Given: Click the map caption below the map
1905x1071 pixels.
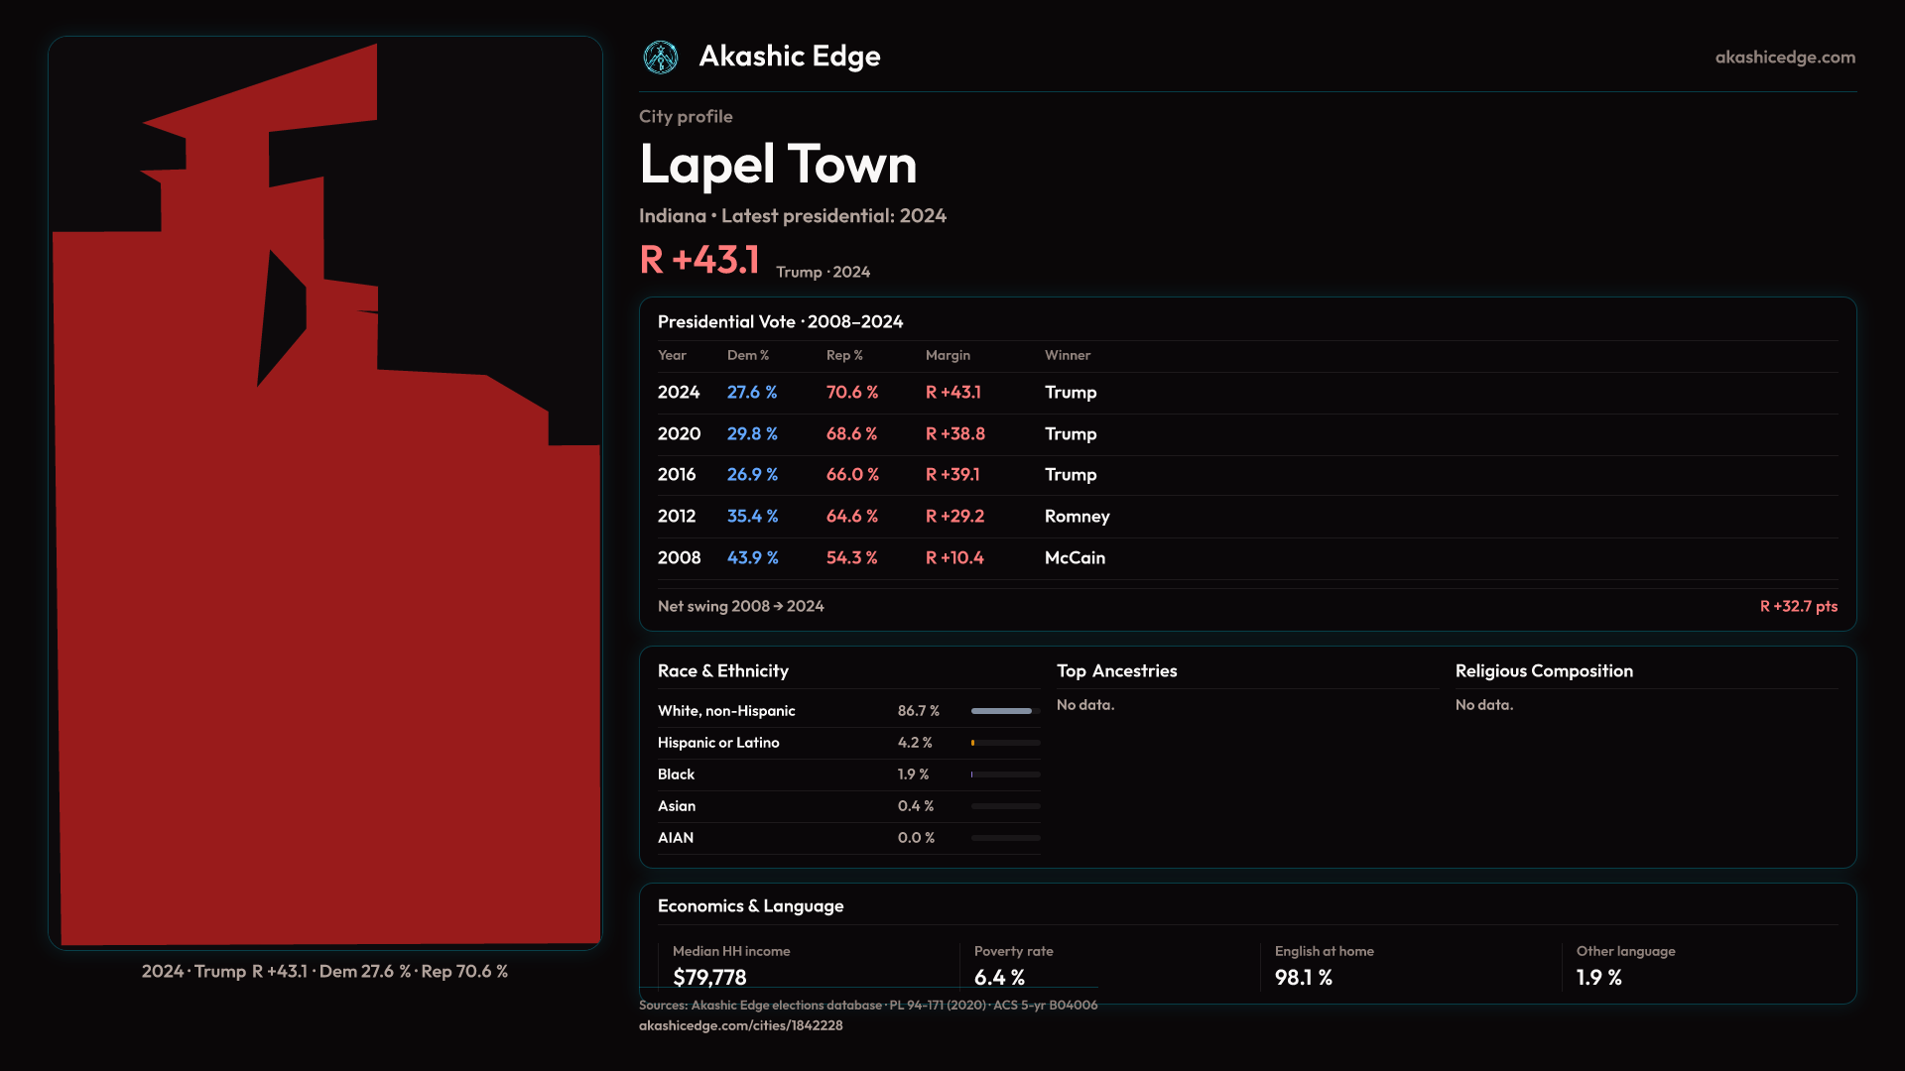Looking at the screenshot, I should pyautogui.click(x=324, y=972).
